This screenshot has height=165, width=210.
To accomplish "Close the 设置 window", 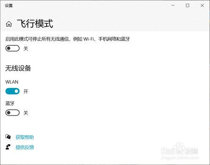I will click(x=202, y=5).
